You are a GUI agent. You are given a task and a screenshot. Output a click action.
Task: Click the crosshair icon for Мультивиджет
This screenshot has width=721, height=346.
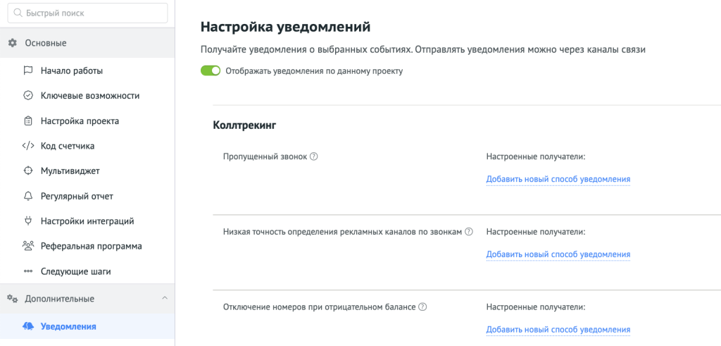(28, 171)
